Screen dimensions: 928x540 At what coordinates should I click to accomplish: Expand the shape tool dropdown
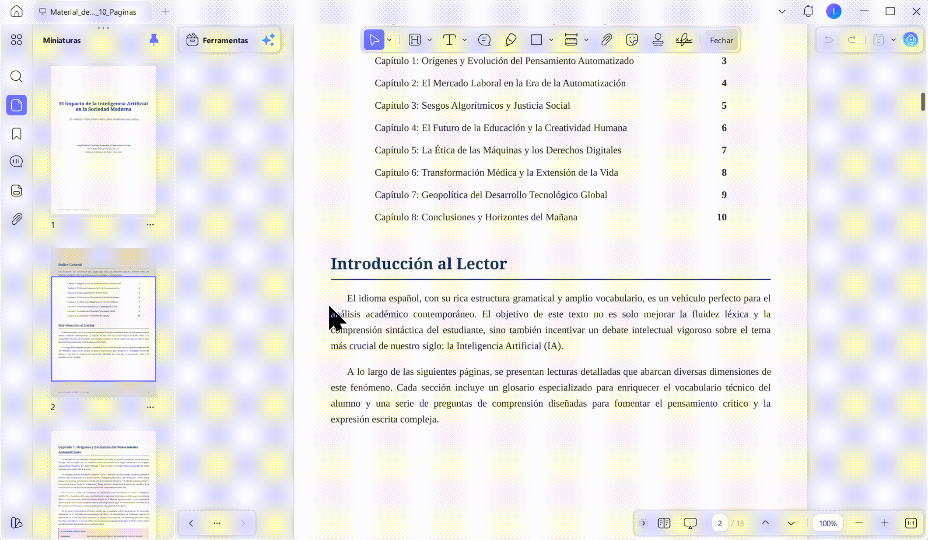coord(551,40)
